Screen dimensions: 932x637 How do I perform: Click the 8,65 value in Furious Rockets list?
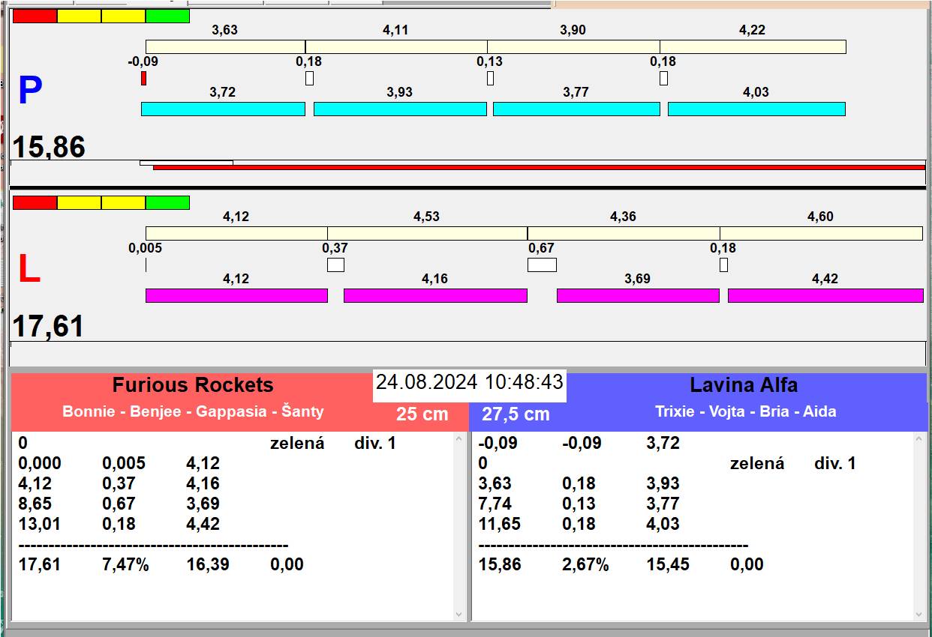point(35,504)
